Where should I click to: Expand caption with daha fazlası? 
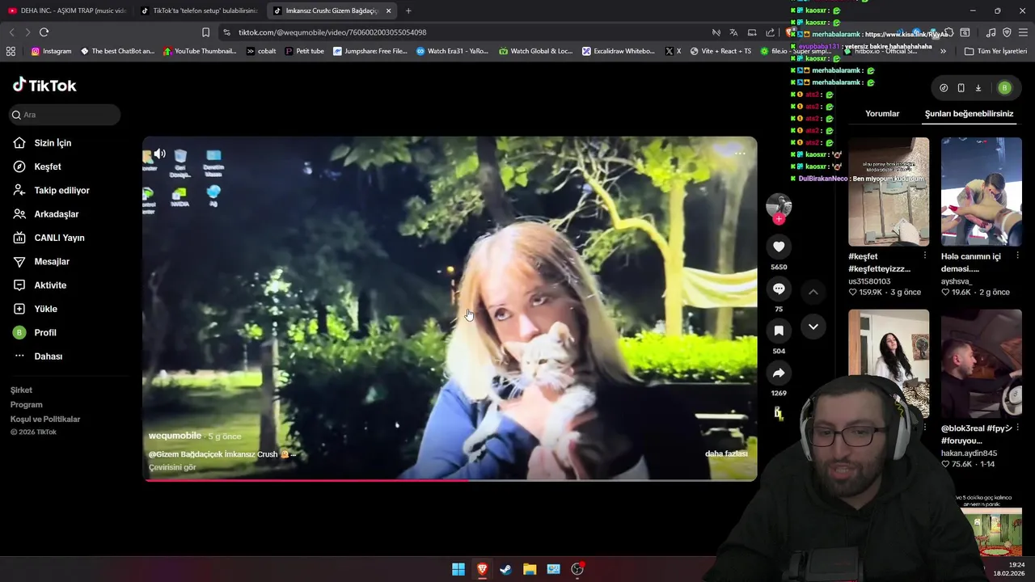click(x=726, y=453)
